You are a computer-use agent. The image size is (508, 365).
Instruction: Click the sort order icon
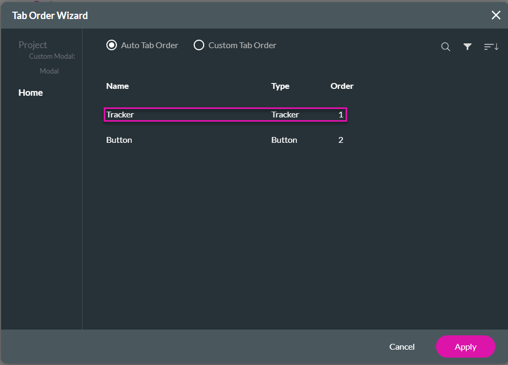pos(491,47)
